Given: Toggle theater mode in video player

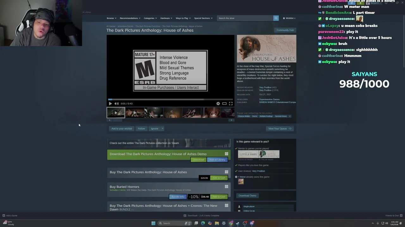Looking at the screenshot, I should (x=224, y=103).
